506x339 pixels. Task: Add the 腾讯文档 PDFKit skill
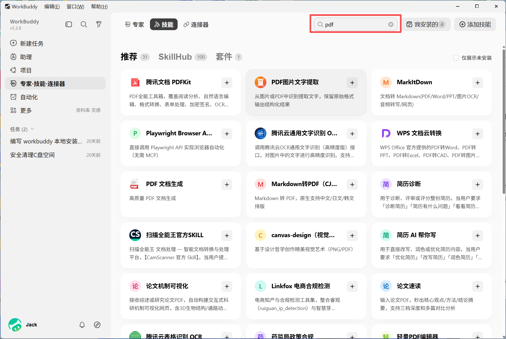227,83
